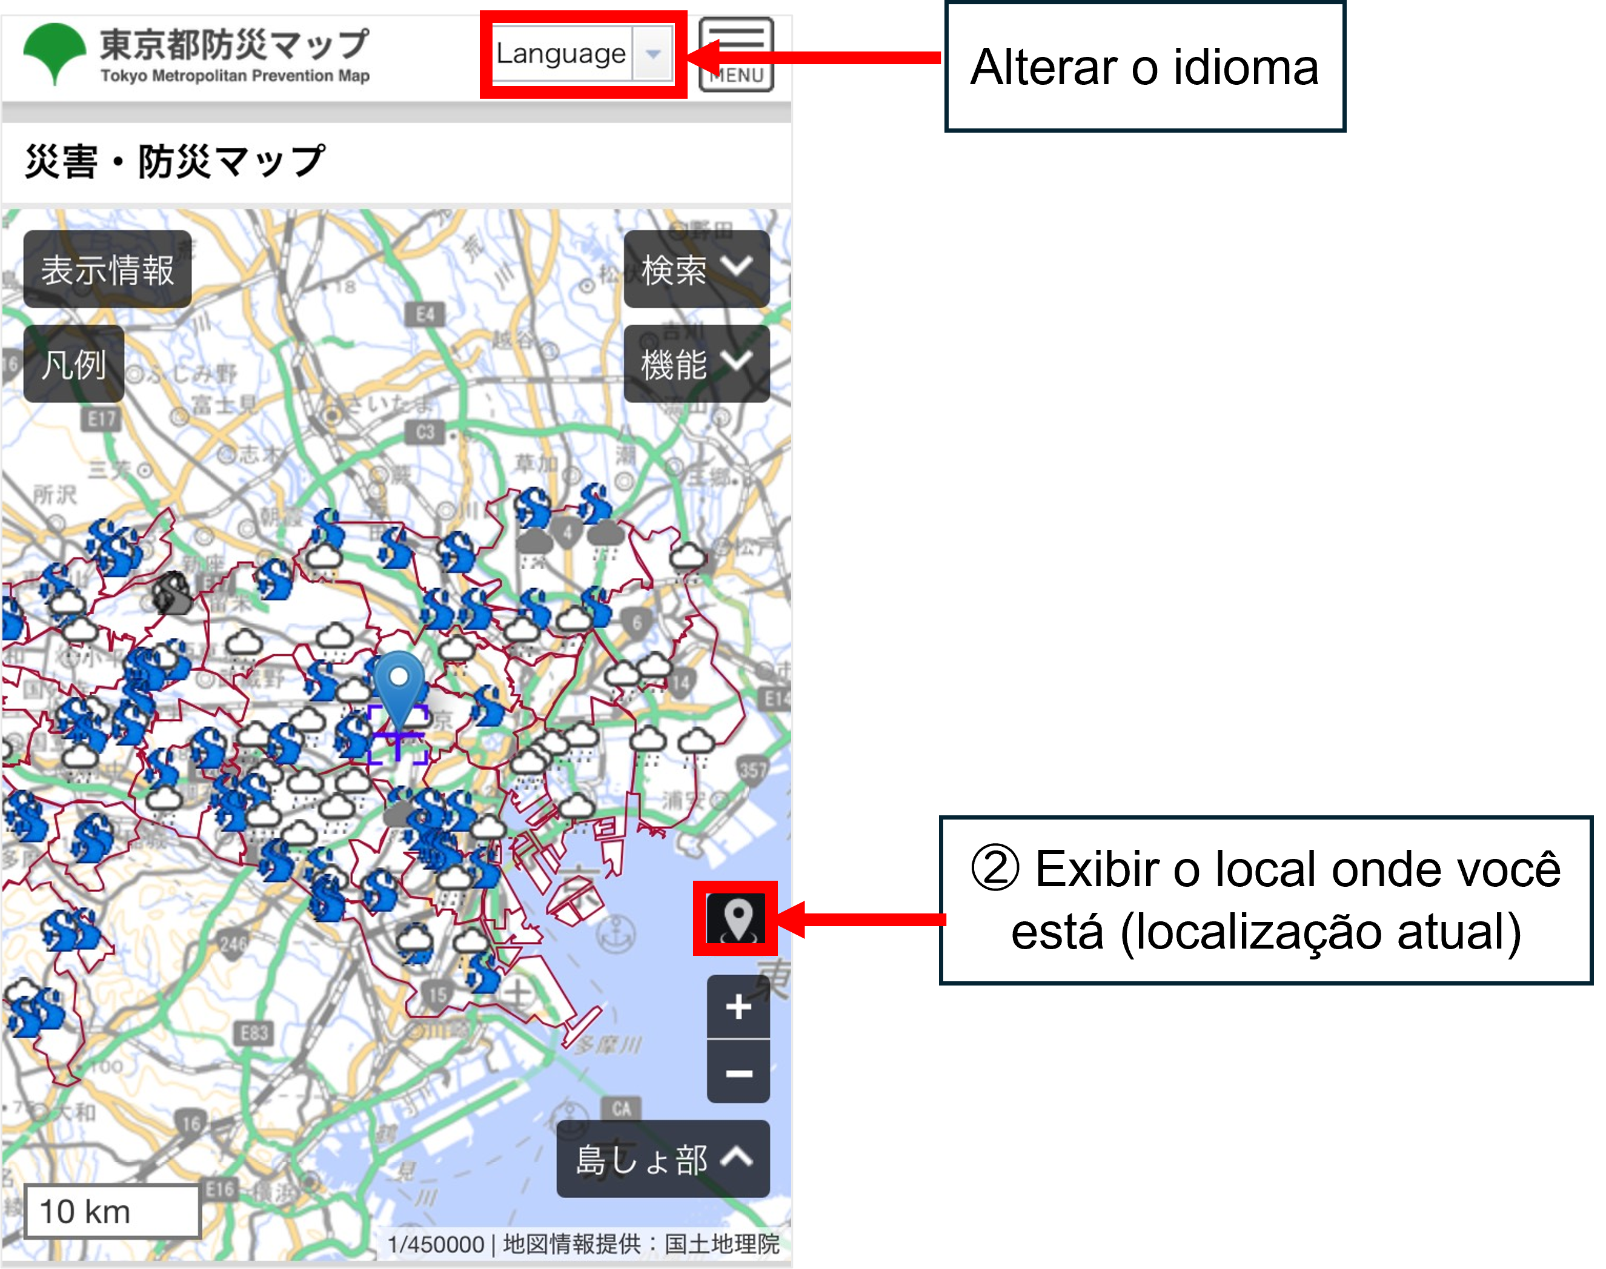Screen dimensions: 1606x1269
Task: Expand the 機能 functions dropdown
Action: pyautogui.click(x=696, y=364)
